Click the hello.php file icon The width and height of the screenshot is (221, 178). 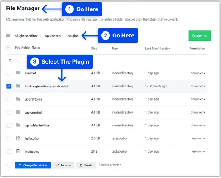pos(18,138)
